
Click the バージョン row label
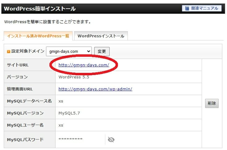coord(17,77)
